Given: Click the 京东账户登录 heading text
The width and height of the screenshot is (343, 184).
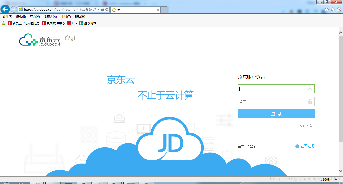Looking at the screenshot, I should (x=251, y=77).
